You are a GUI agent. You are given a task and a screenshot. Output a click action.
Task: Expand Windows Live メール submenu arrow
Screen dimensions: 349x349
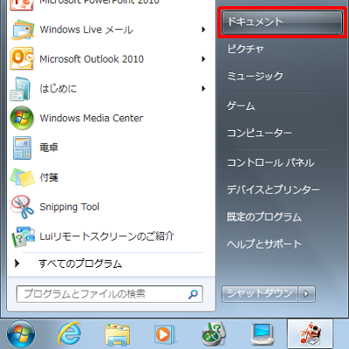(203, 30)
